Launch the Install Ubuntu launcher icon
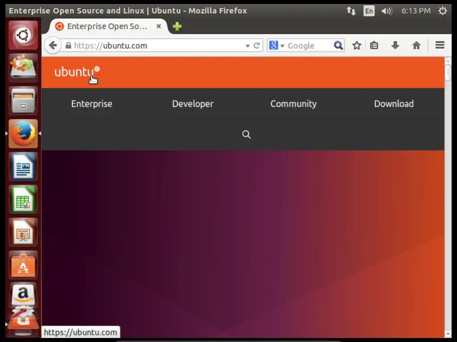 [23, 68]
